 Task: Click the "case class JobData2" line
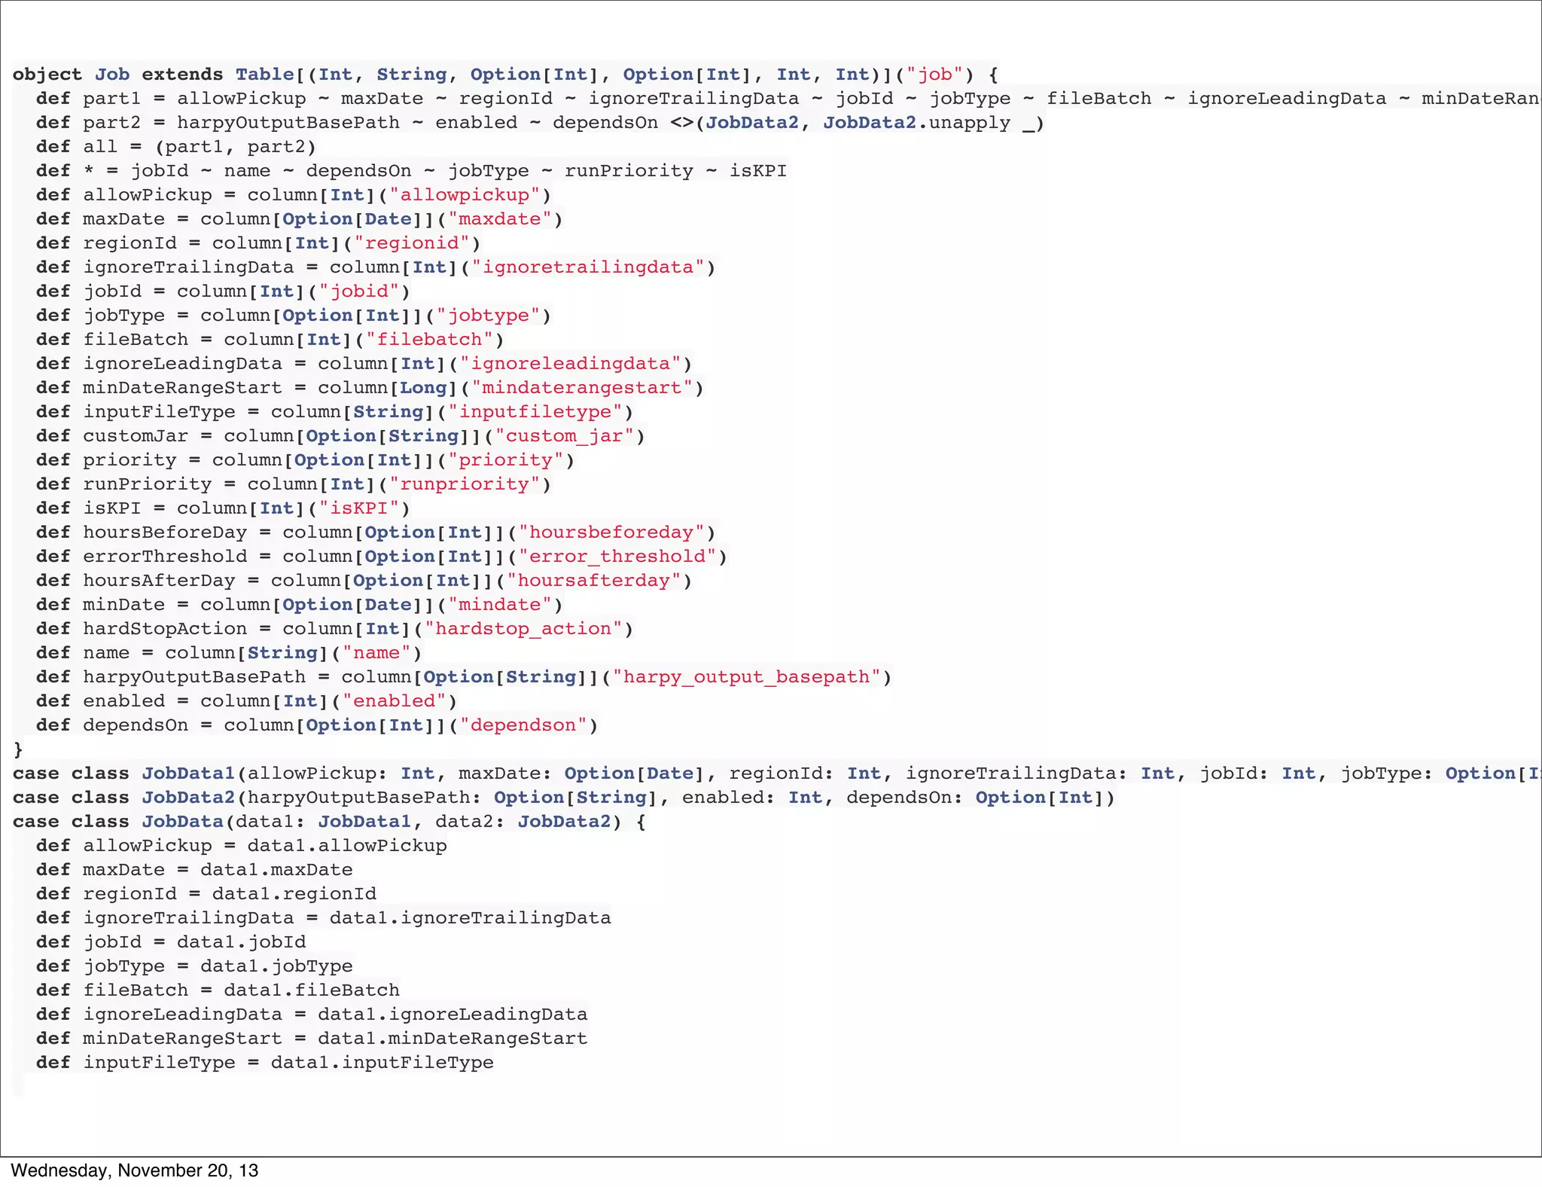tap(564, 798)
